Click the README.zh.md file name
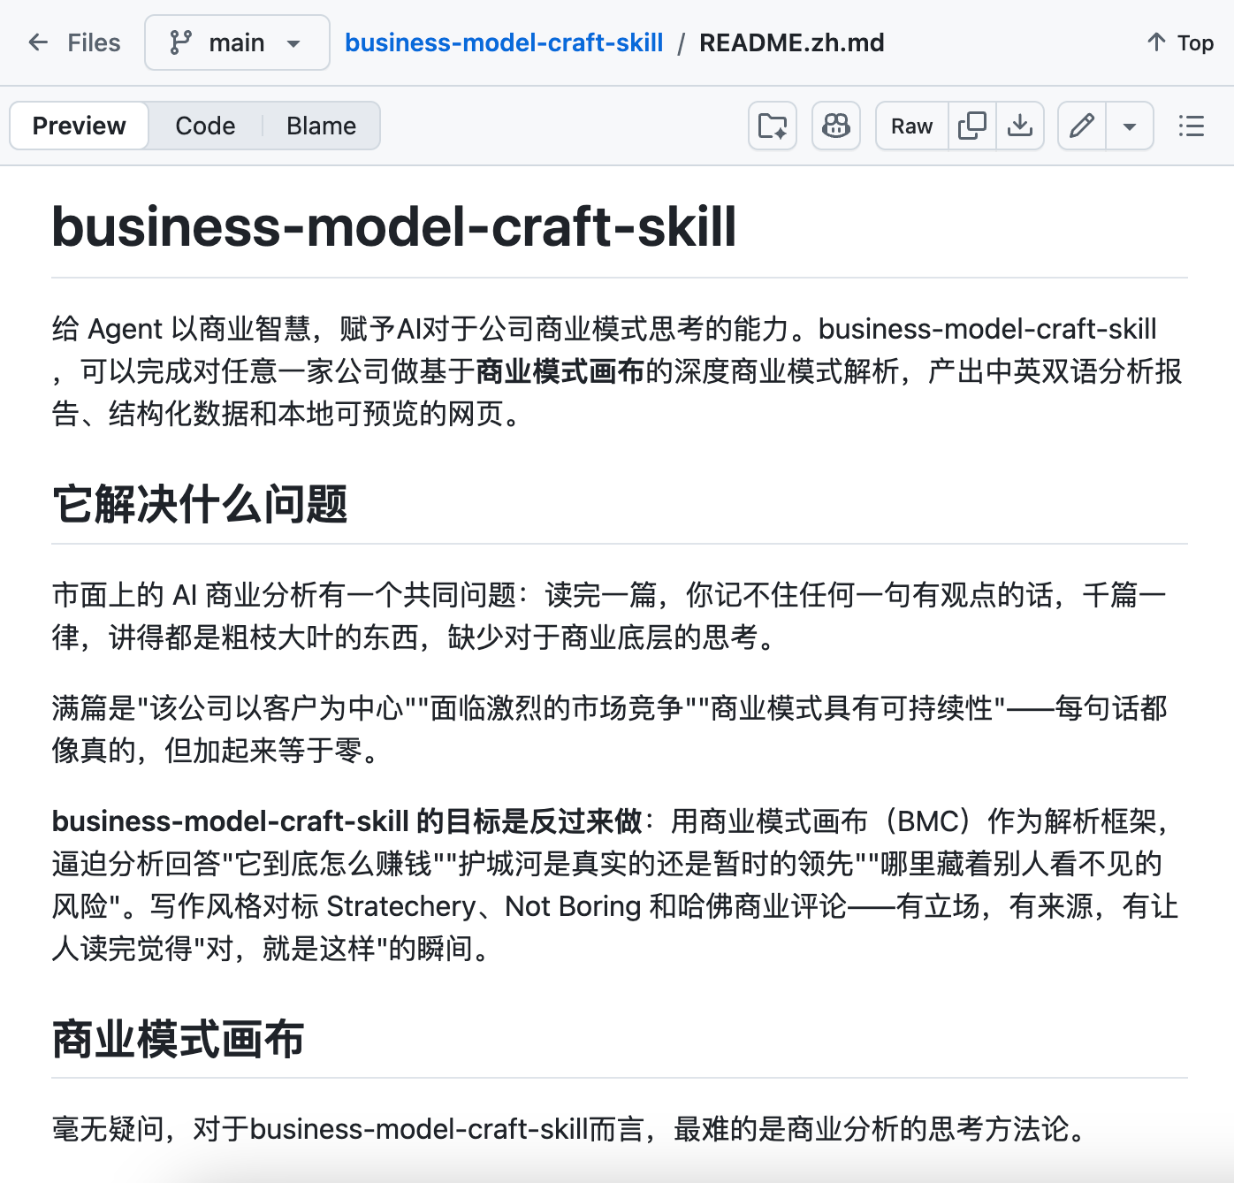The height and width of the screenshot is (1183, 1234). pos(791,42)
